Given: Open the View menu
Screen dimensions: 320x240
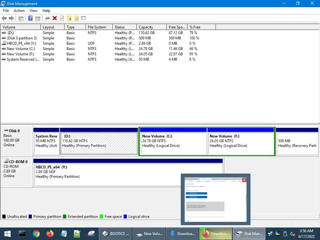Looking at the screenshot, I should (33, 11).
